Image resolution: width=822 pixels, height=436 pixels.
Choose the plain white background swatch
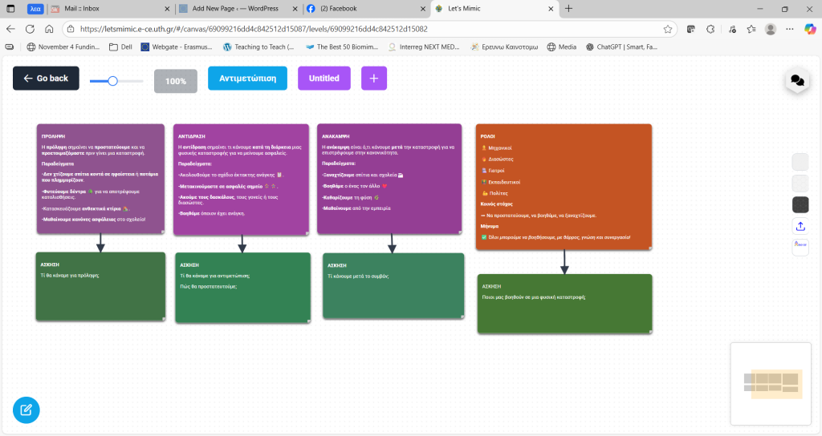point(800,162)
